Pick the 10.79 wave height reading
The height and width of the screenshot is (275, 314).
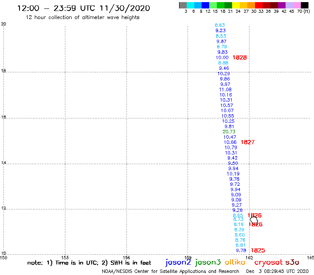click(x=231, y=148)
